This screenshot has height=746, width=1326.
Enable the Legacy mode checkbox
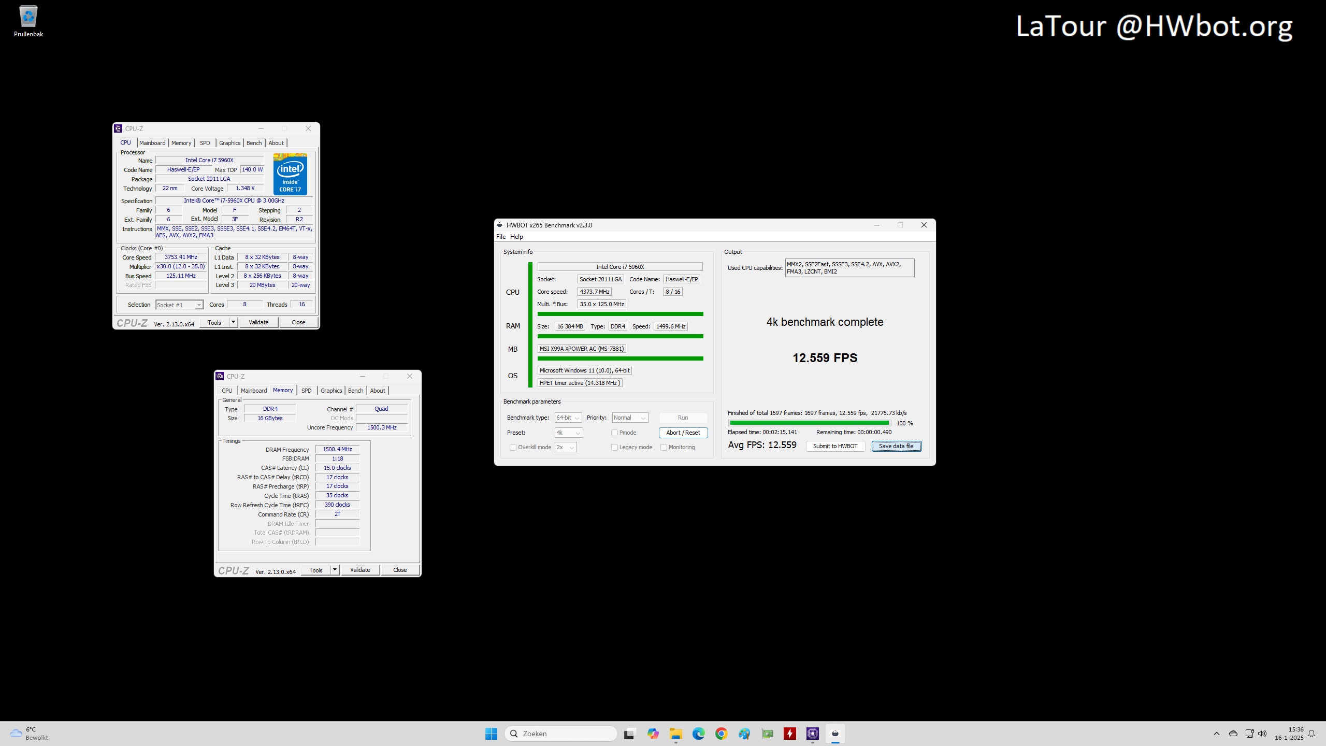point(615,447)
